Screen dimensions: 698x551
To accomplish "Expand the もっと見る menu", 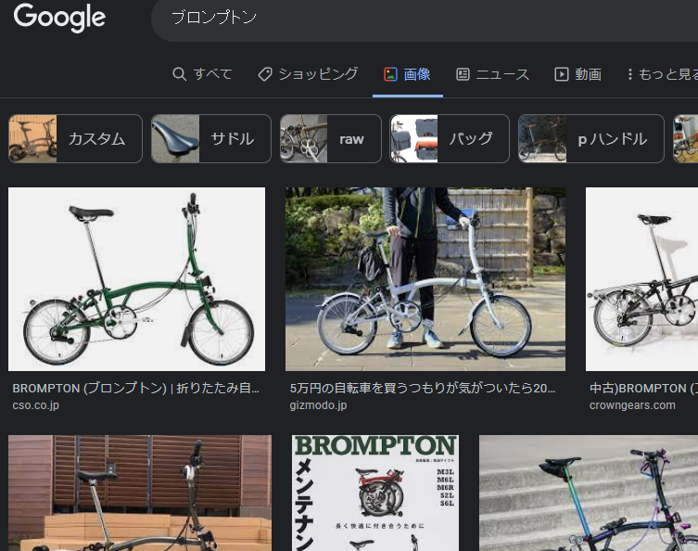I will pos(663,74).
